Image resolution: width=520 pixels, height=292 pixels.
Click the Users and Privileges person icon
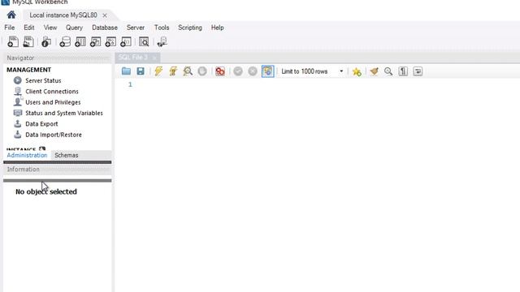point(18,102)
